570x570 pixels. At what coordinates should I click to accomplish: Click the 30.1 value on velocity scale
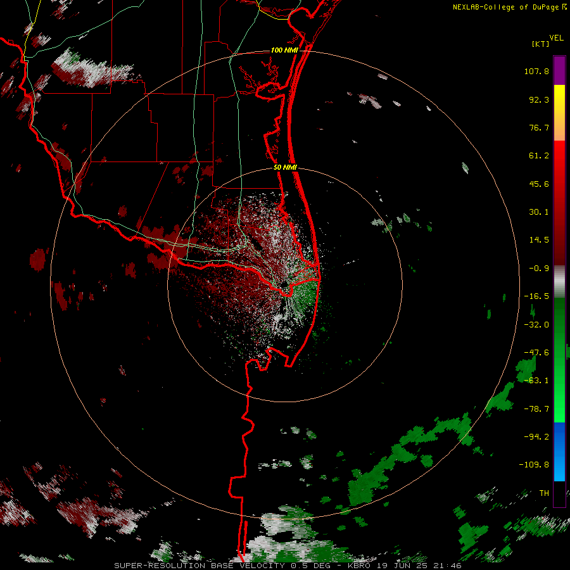click(539, 212)
